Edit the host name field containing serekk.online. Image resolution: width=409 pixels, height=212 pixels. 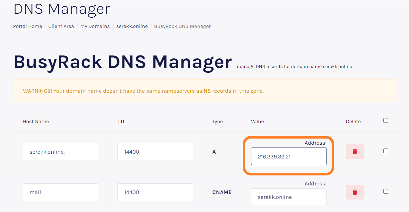tap(60, 152)
